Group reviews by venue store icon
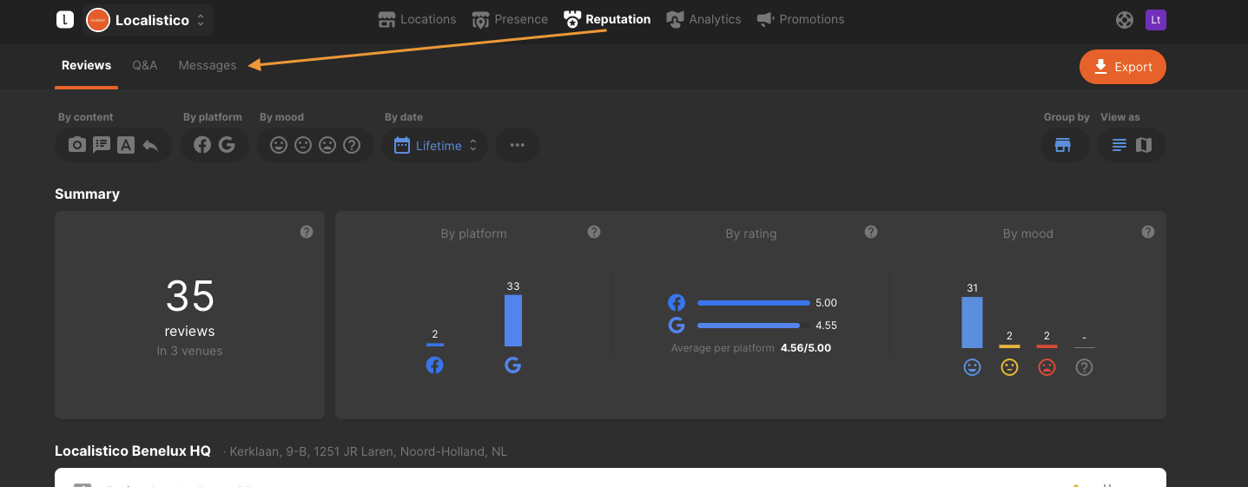 1062,146
